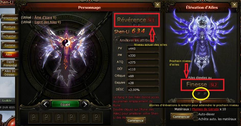Image resolution: width=241 pixels, height=126 pixels.
Task: Switch to the Gemme tab
Action: 10,45
